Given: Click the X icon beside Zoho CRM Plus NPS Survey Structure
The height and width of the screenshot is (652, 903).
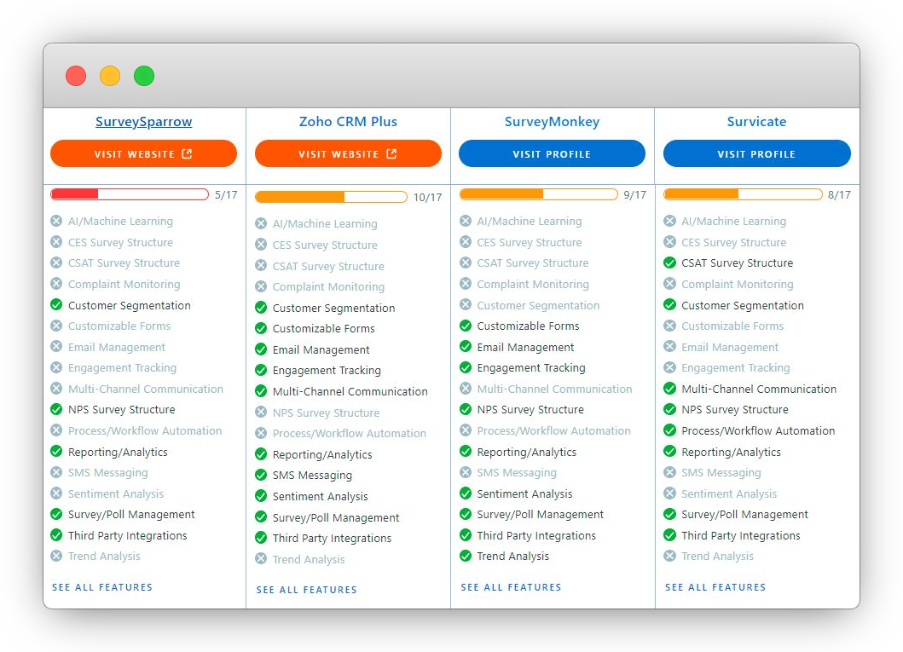Looking at the screenshot, I should 261,413.
